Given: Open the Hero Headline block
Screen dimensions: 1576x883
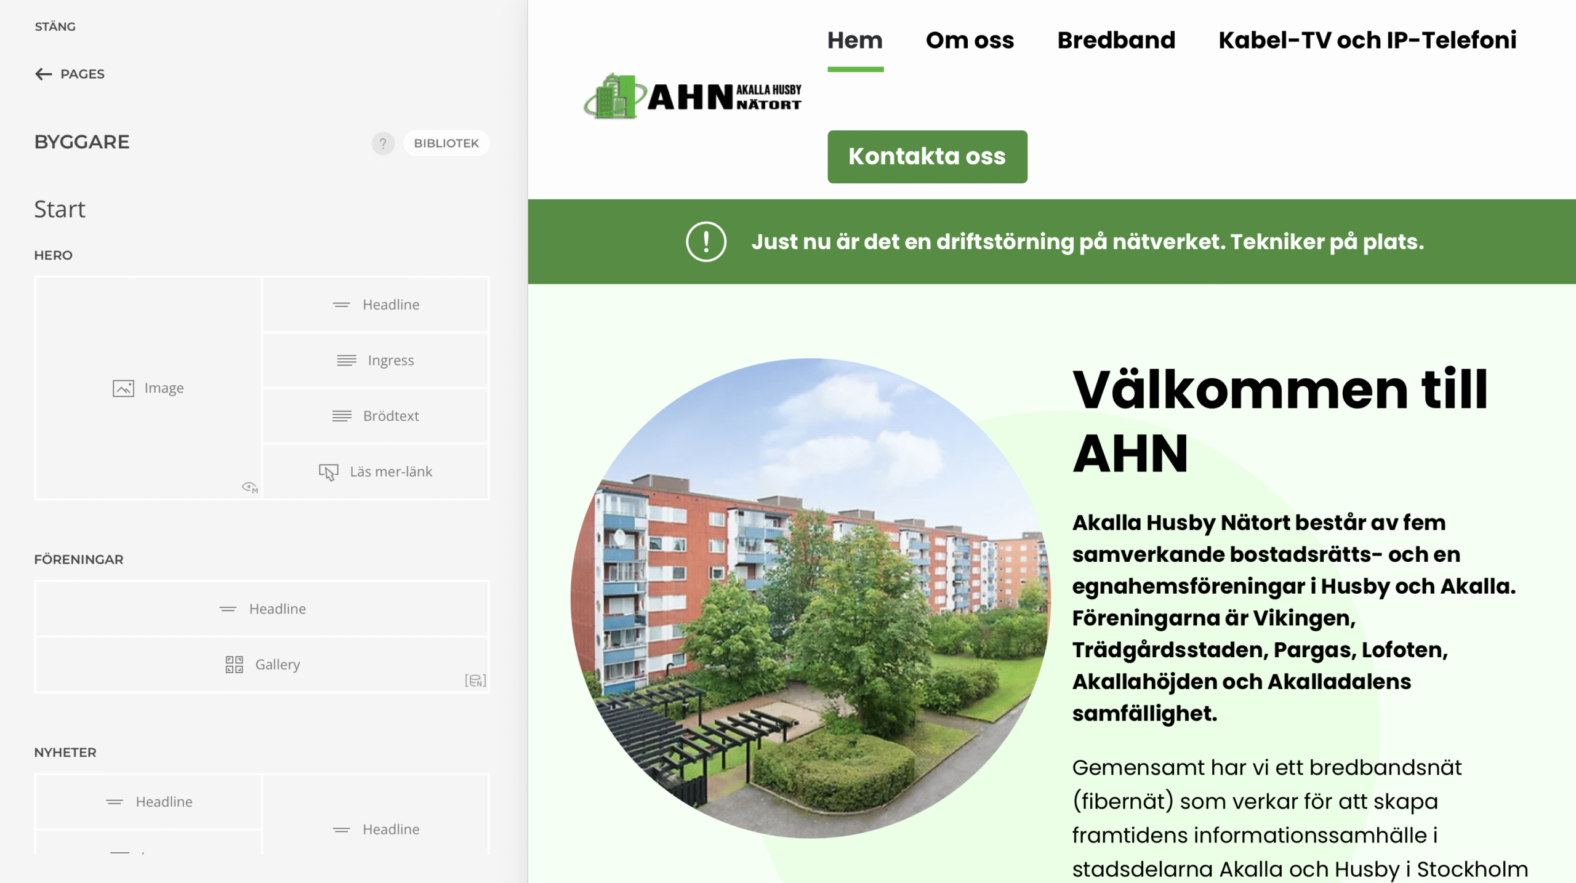Looking at the screenshot, I should [x=376, y=305].
